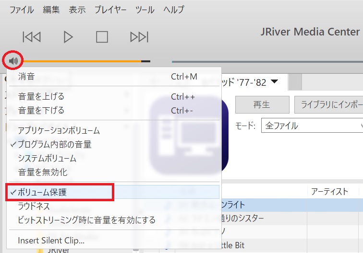Toggle ラウドネス option
This screenshot has width=363, height=253.
click(114, 206)
